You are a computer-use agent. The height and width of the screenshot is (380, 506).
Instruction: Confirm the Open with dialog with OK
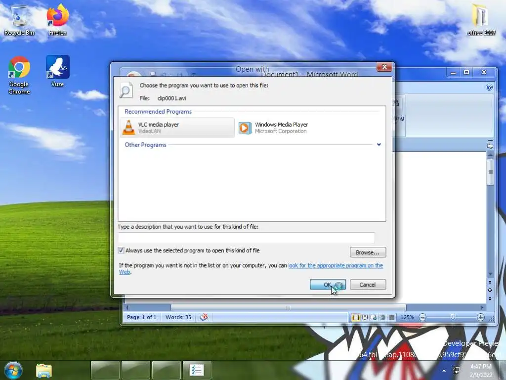pyautogui.click(x=328, y=285)
